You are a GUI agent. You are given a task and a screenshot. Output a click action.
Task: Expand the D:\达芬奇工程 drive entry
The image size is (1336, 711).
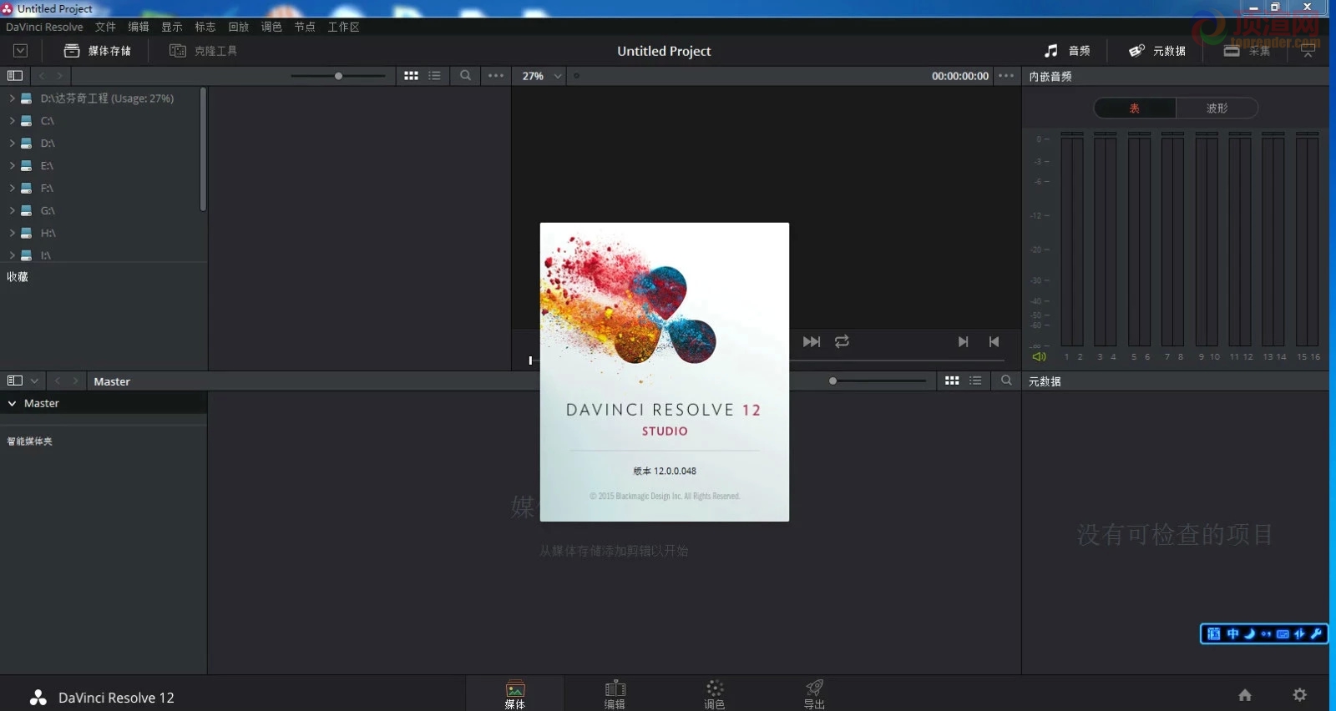12,98
